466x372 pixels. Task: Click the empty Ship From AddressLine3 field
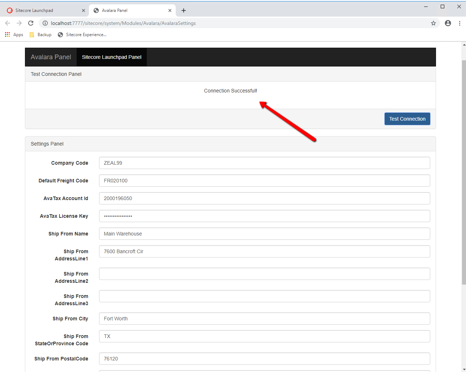[x=265, y=296]
